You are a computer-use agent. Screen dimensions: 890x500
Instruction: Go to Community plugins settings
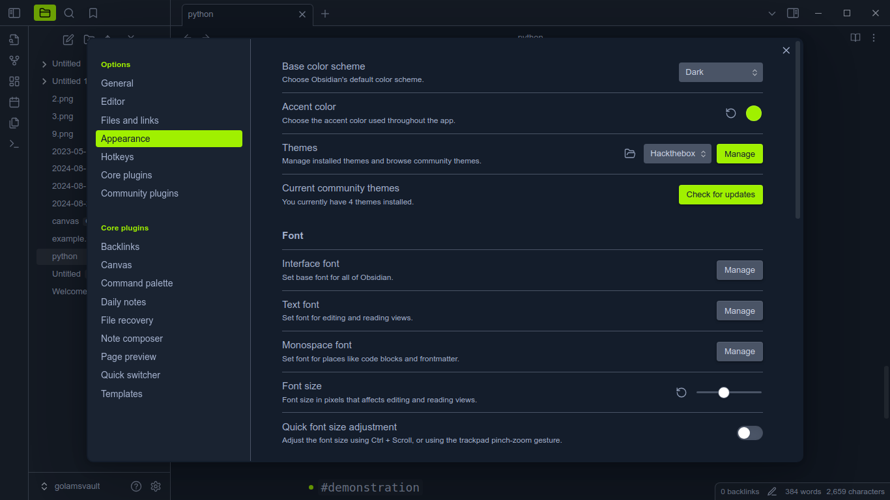coord(169,193)
